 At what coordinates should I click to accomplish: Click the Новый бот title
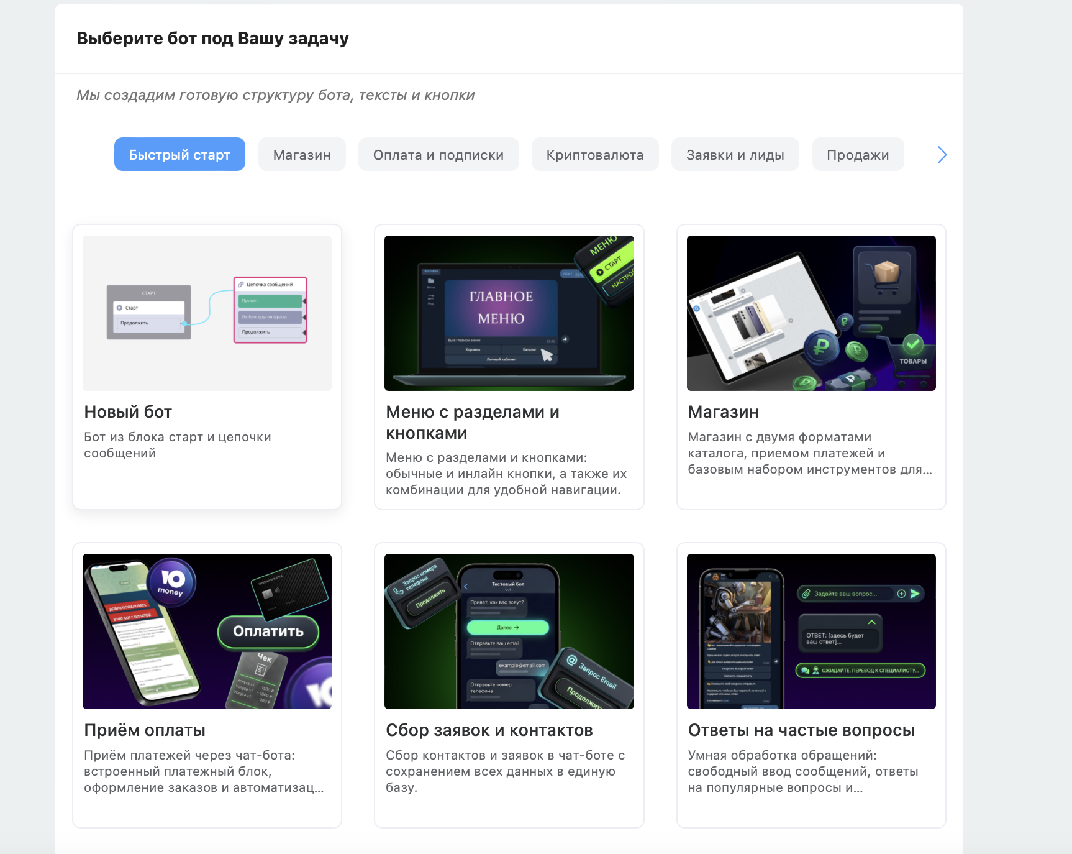click(x=128, y=412)
